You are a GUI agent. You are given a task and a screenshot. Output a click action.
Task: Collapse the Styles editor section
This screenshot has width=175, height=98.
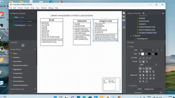click(x=128, y=47)
